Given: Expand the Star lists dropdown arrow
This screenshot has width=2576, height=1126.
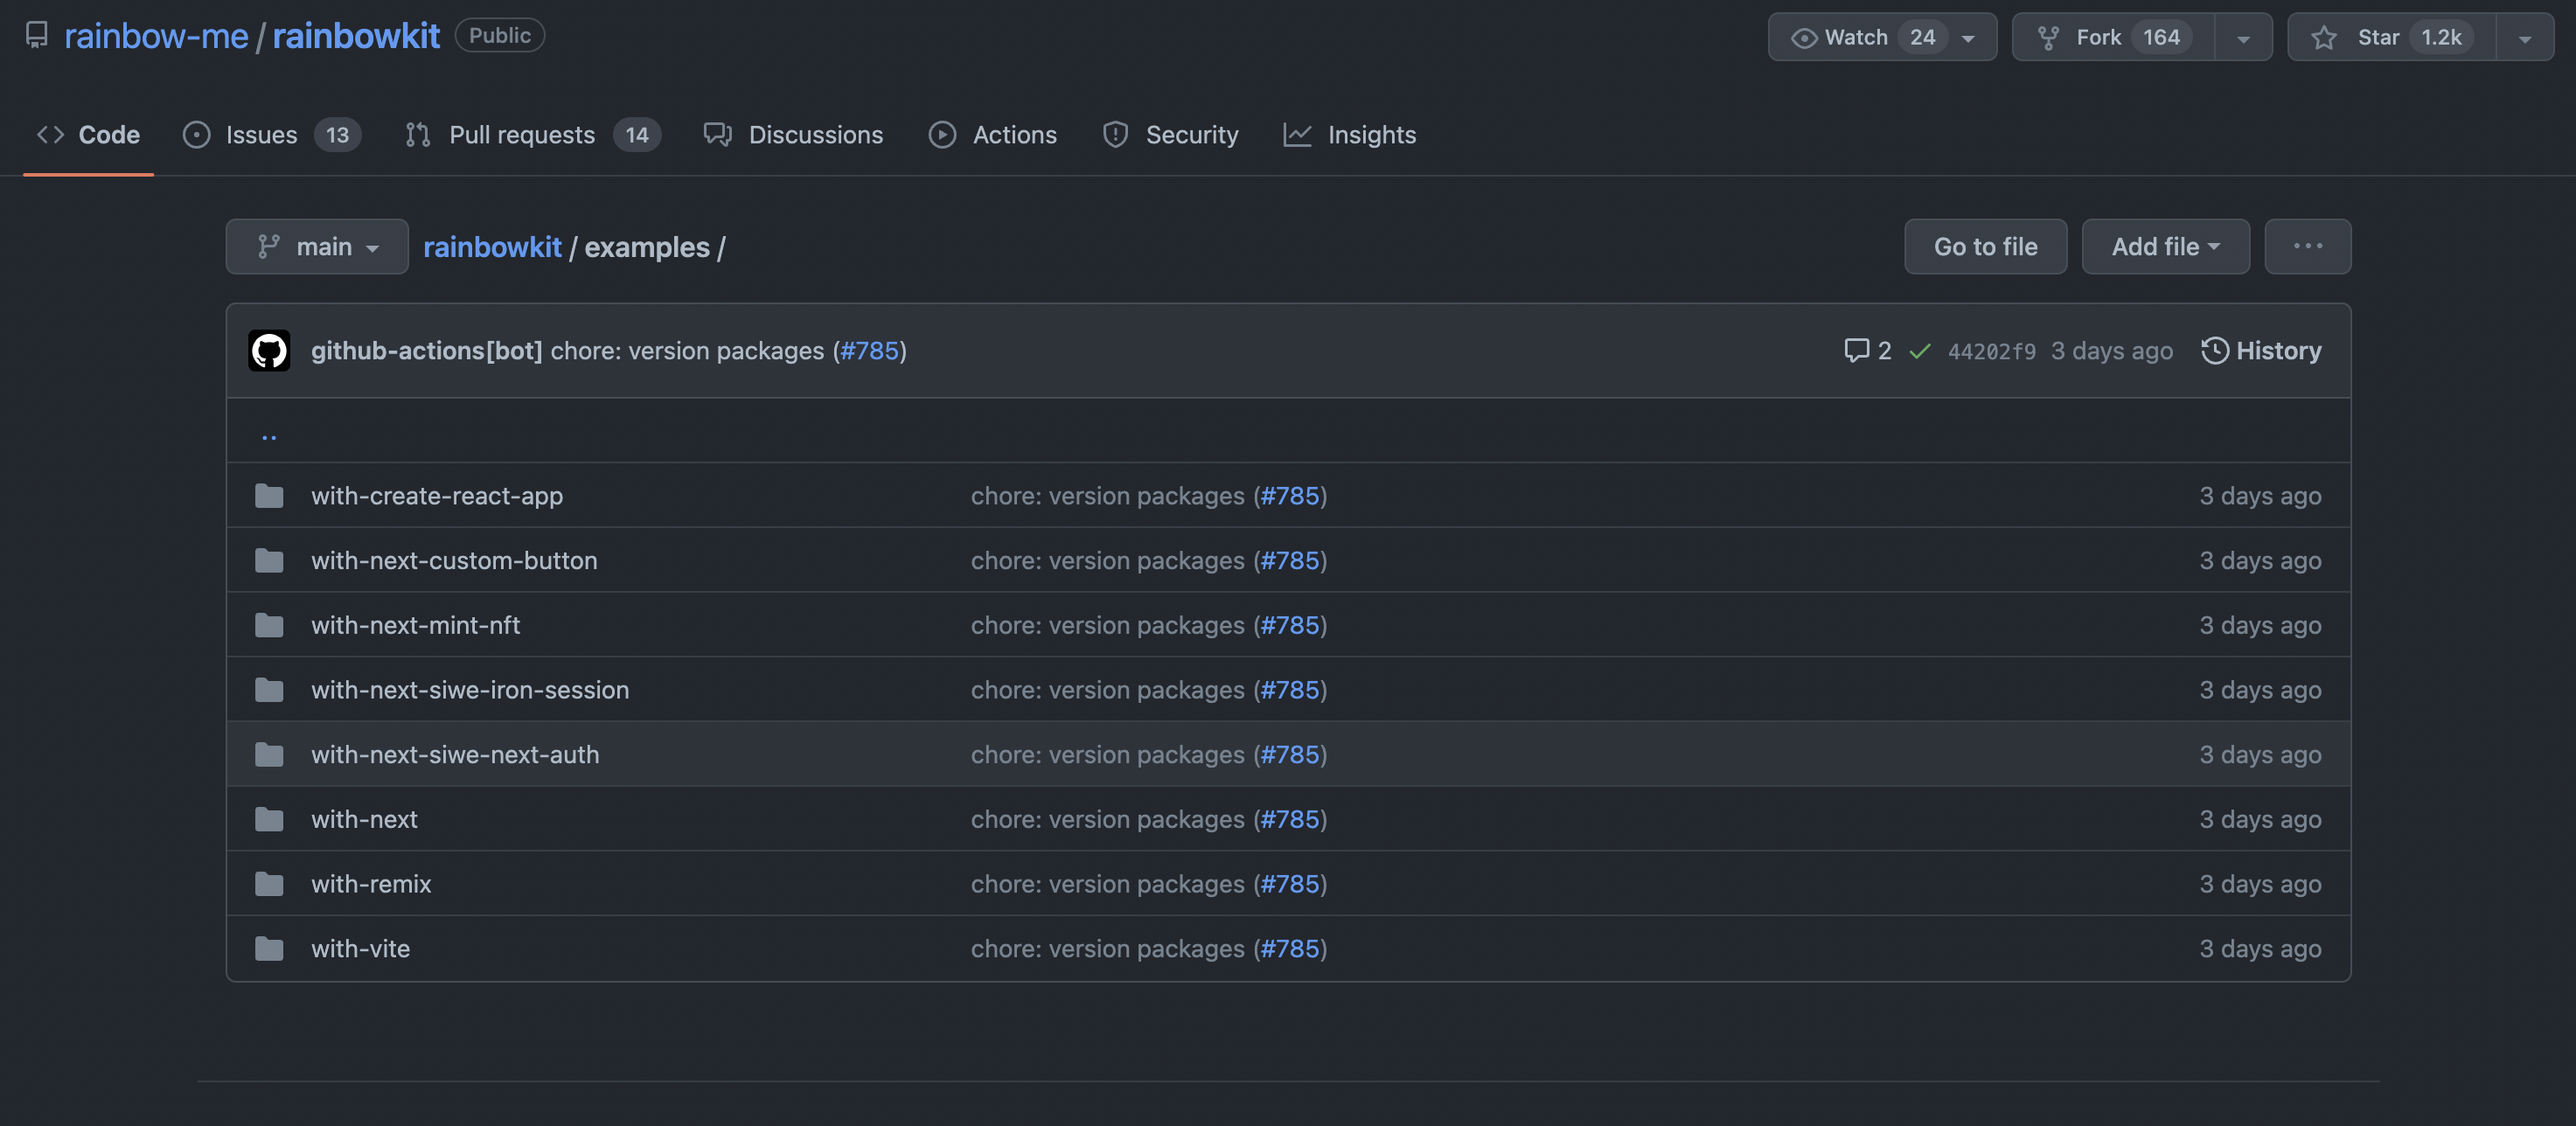Looking at the screenshot, I should click(2525, 38).
